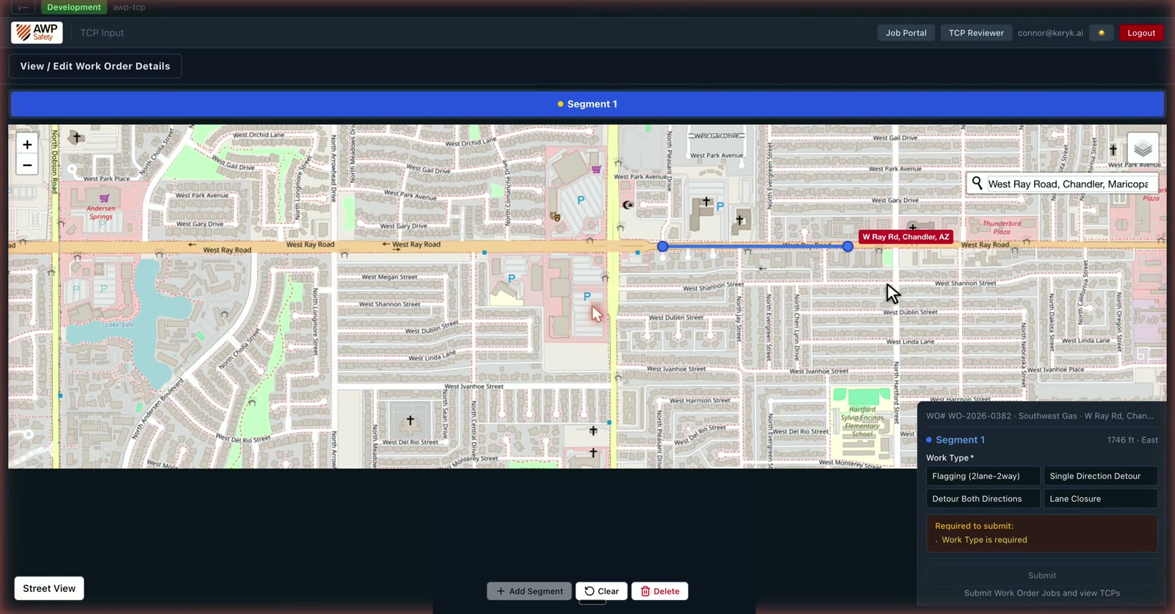
Task: Click the Add Segment button
Action: point(529,591)
